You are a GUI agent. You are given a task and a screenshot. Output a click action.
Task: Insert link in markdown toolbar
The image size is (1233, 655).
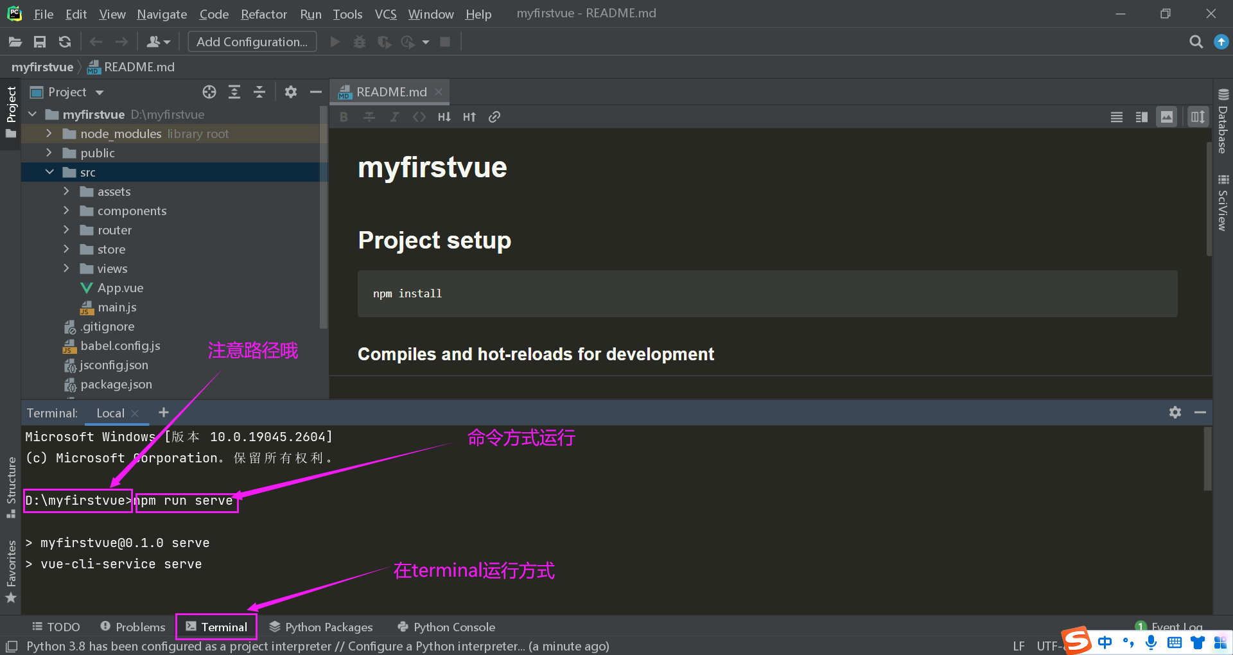(494, 117)
